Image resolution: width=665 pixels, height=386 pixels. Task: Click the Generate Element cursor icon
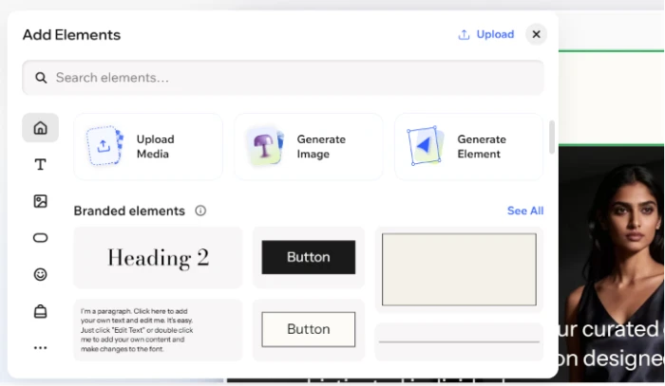pos(426,146)
